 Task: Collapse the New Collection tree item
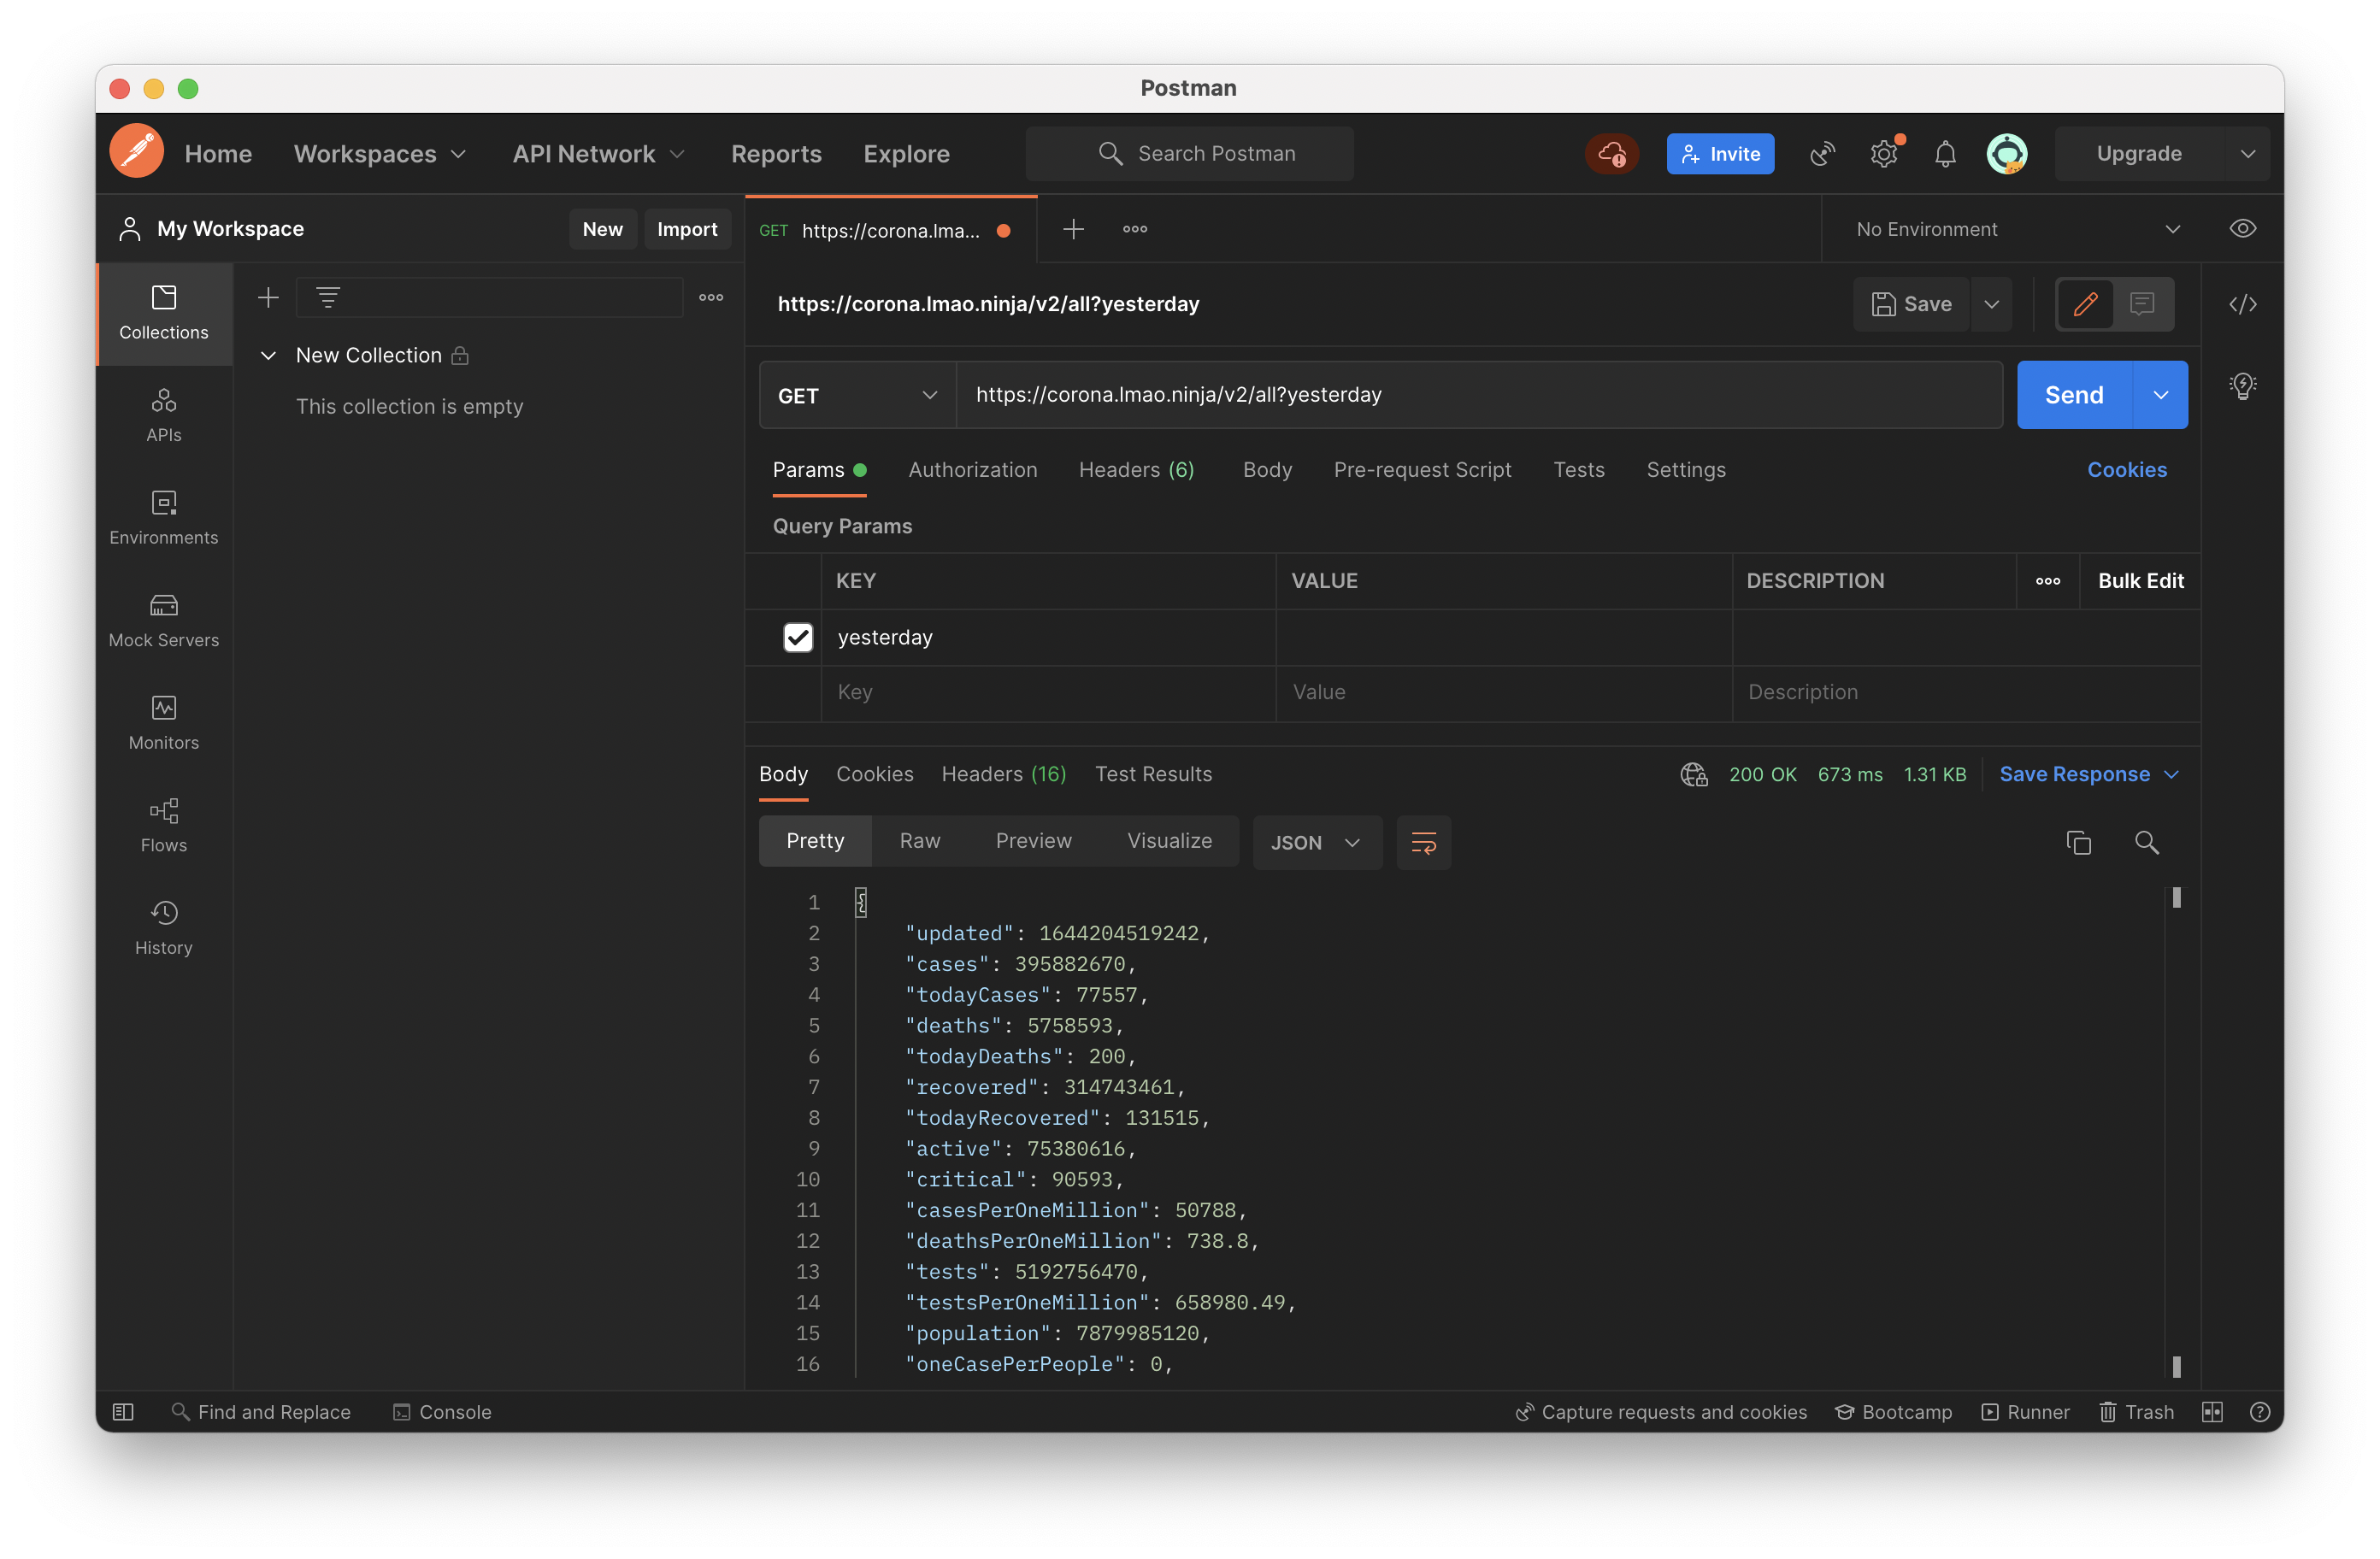coord(268,356)
